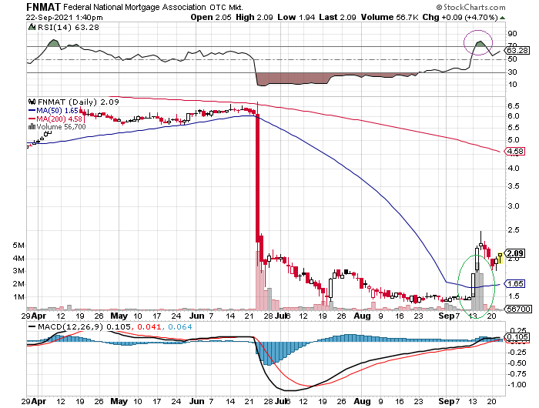The height and width of the screenshot is (408, 539).
Task: Click the Low 1.94 quote value
Action: pos(296,17)
